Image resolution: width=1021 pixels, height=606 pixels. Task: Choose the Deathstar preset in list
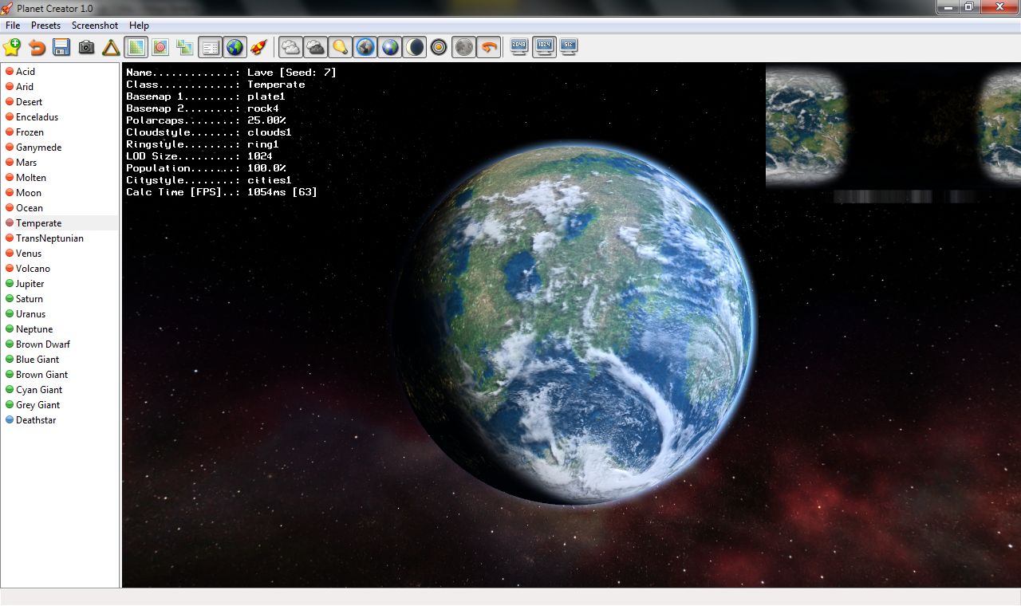point(36,420)
